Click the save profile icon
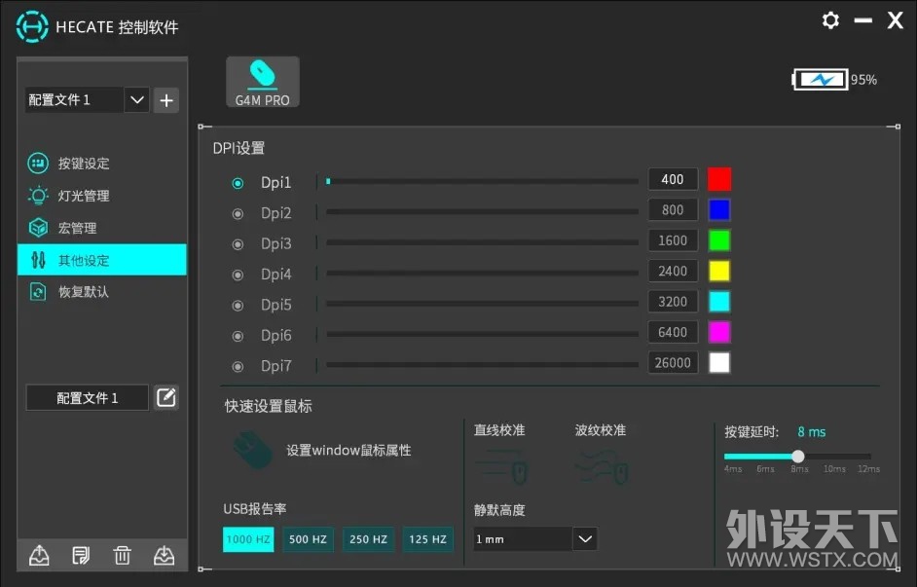Viewport: 917px width, 587px height. click(81, 555)
